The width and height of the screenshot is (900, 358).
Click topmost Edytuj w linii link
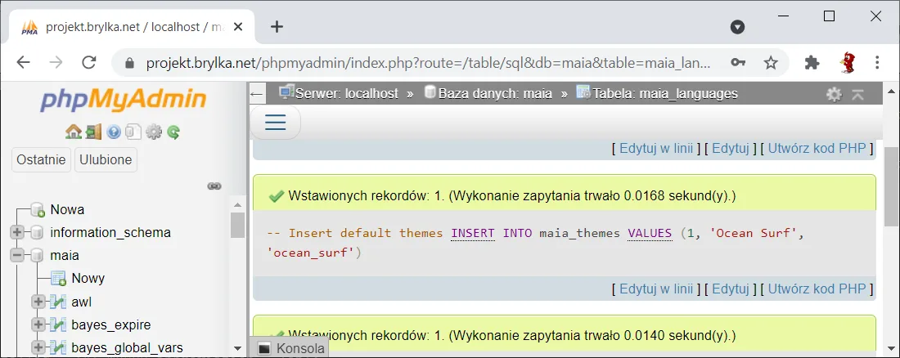[657, 148]
